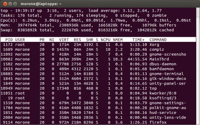Image resolution: width=200 pixels, height=125 pixels.
Task: Click the MainThrd command name
Action: click(x=159, y=59)
